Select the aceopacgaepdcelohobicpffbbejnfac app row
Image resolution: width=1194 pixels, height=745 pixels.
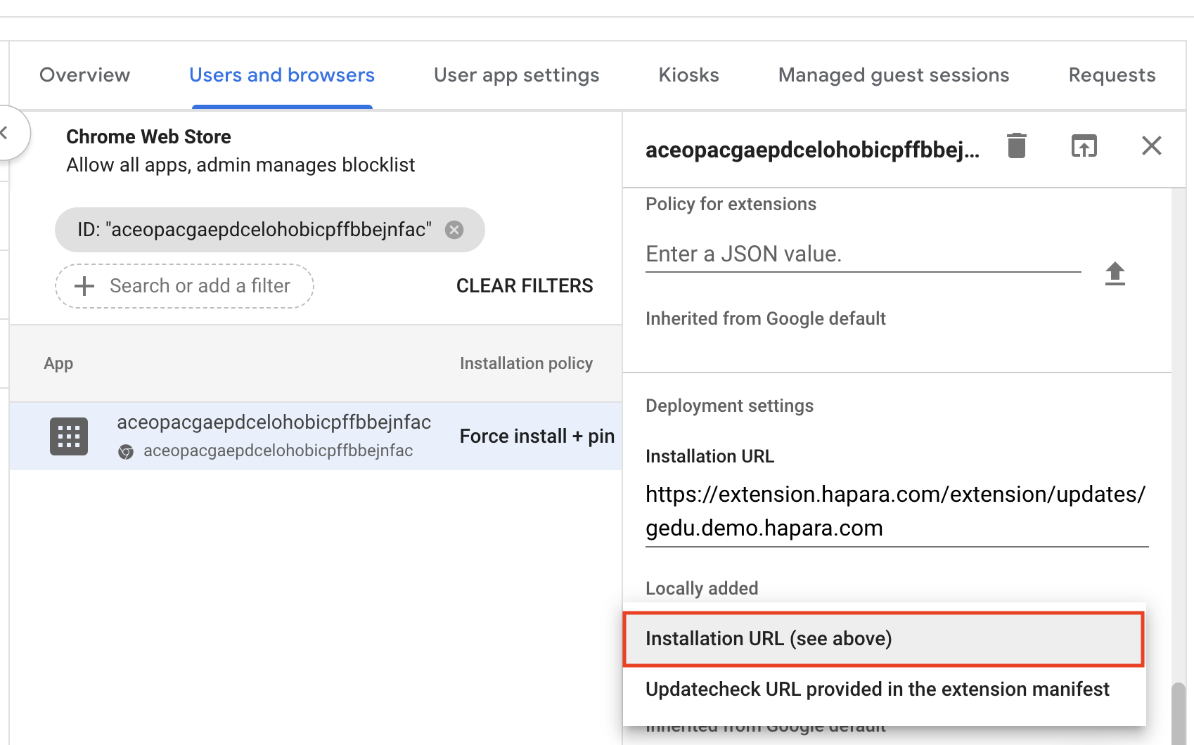[274, 436]
